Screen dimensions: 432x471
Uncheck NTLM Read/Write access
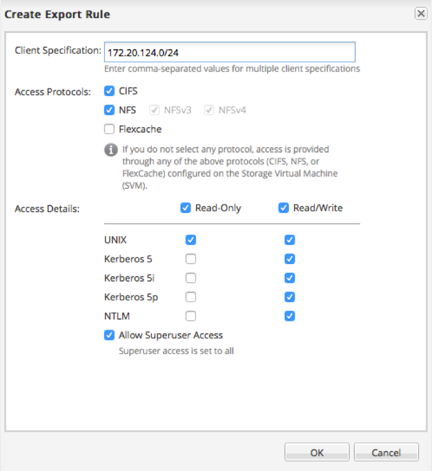289,316
